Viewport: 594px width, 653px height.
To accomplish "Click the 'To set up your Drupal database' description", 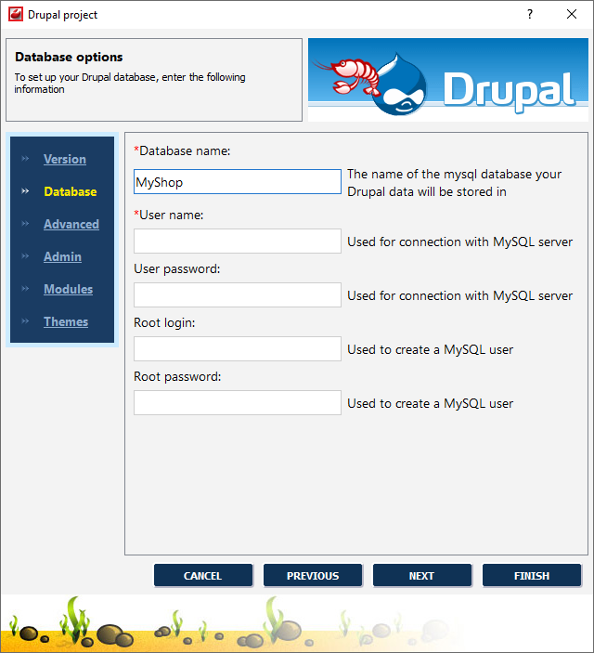I will (x=130, y=83).
